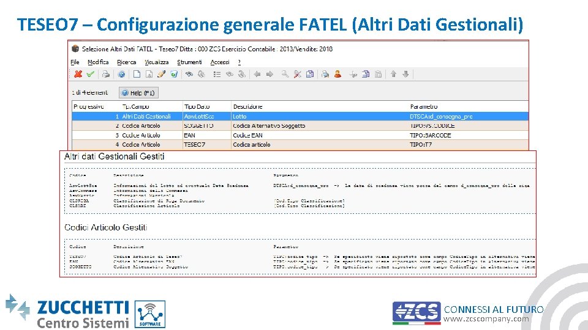The width and height of the screenshot is (588, 330).
Task: Click the blue floppy save-copy icon
Action: coord(310,74)
